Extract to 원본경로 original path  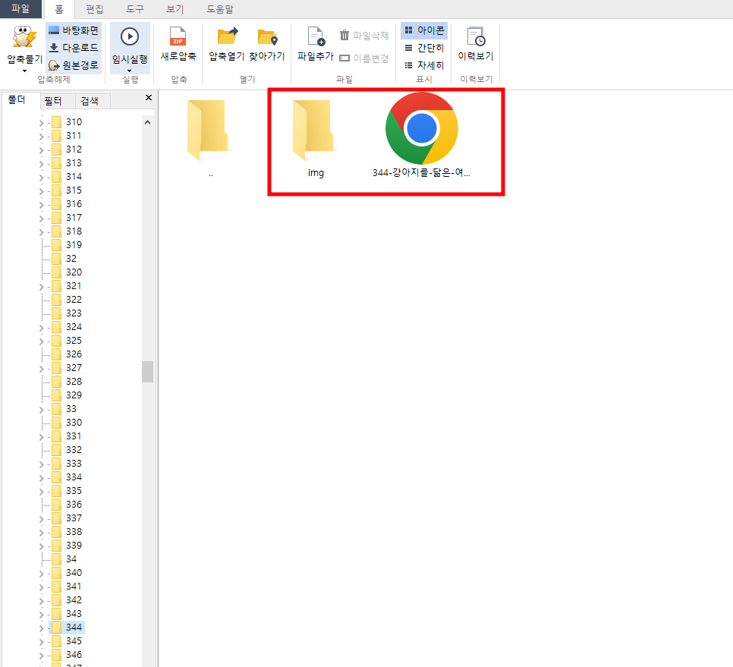(x=74, y=65)
